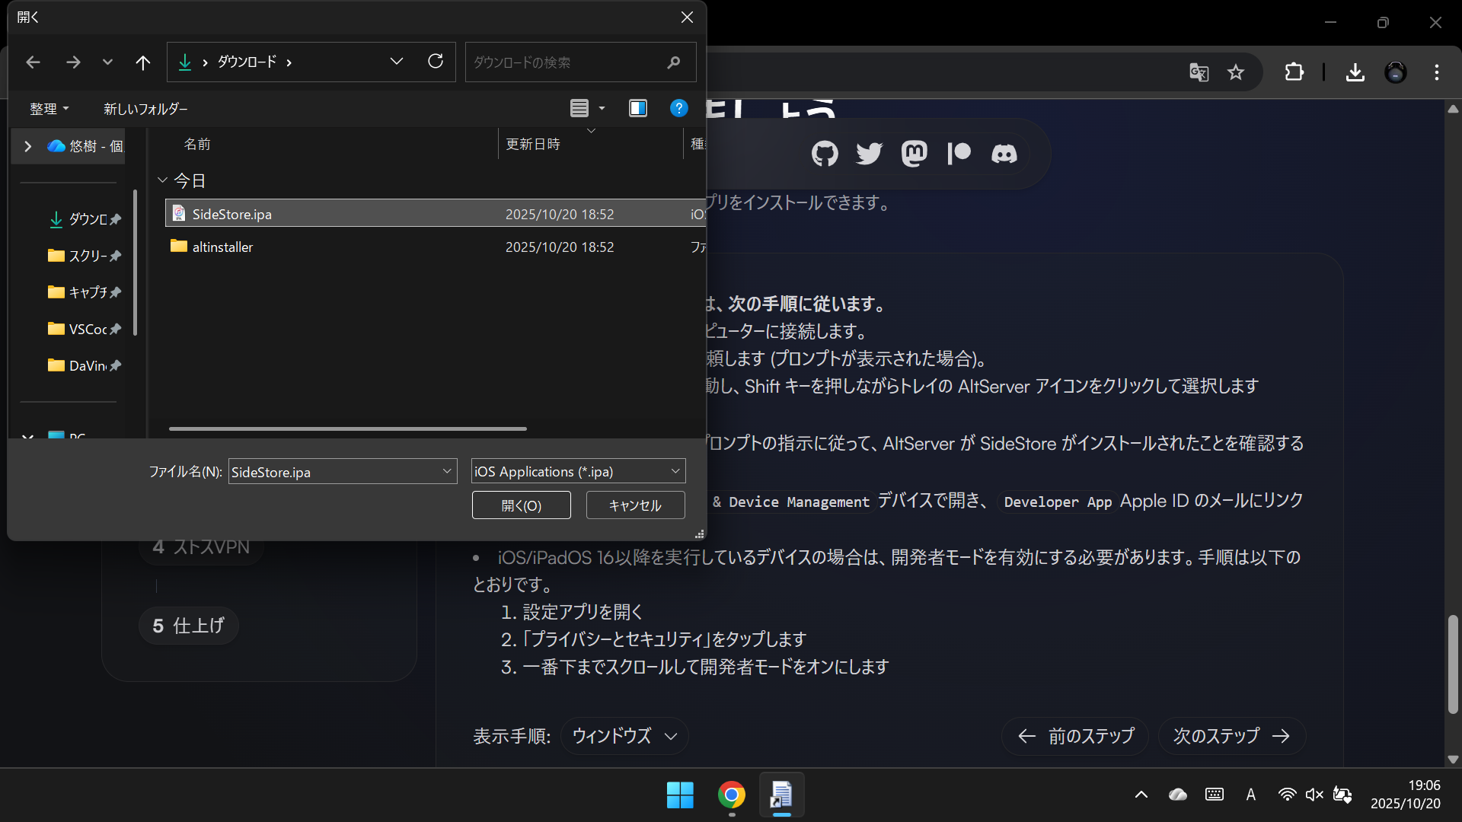This screenshot has height=822, width=1462.
Task: Expand the 表示手順 ウィンドウズ dropdown
Action: click(624, 736)
